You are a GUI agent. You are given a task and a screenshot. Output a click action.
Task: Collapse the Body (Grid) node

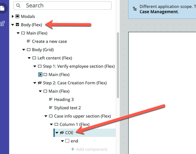[24, 50]
